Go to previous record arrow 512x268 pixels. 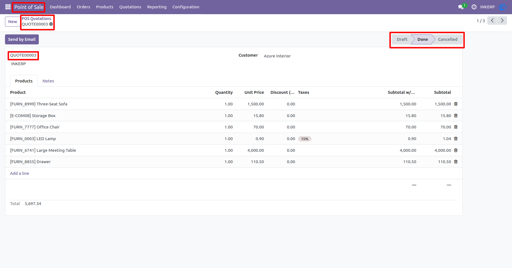(x=492, y=21)
